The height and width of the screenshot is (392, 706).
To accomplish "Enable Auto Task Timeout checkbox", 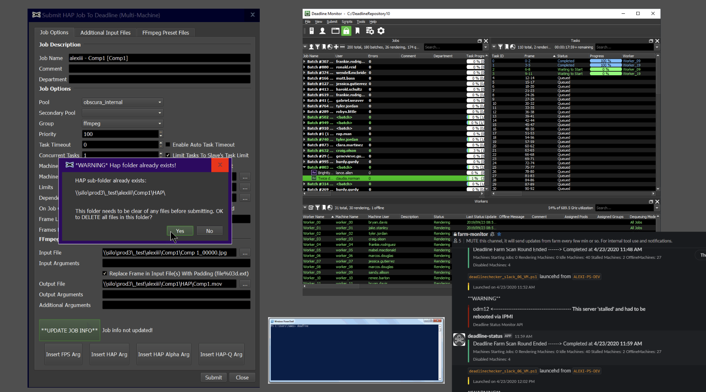I will (168, 145).
